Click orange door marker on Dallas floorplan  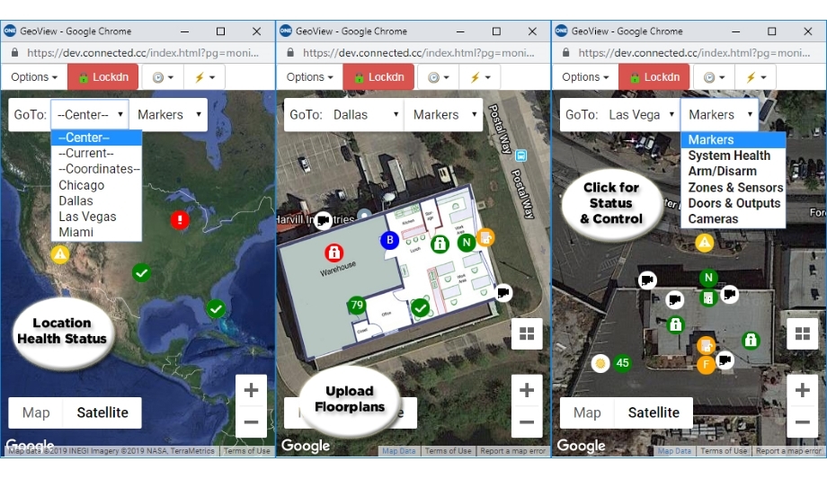pos(485,238)
